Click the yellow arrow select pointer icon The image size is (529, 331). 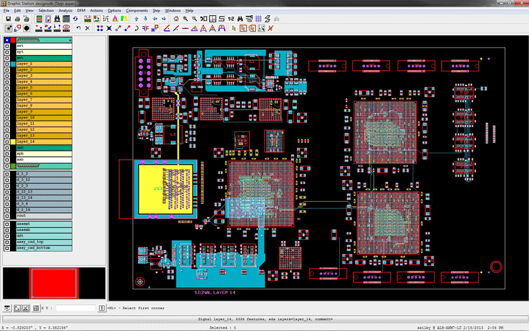(234, 28)
